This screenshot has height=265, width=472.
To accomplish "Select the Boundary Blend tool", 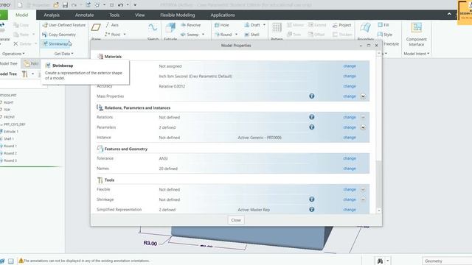I will (x=366, y=31).
